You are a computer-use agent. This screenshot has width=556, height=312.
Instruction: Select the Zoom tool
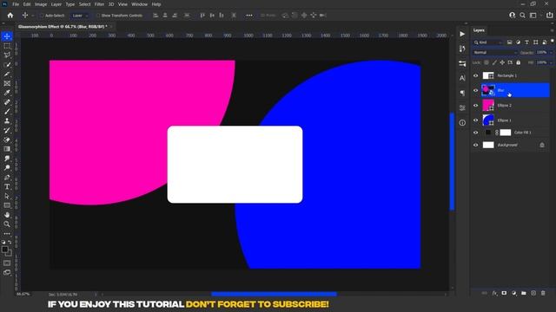(x=7, y=224)
